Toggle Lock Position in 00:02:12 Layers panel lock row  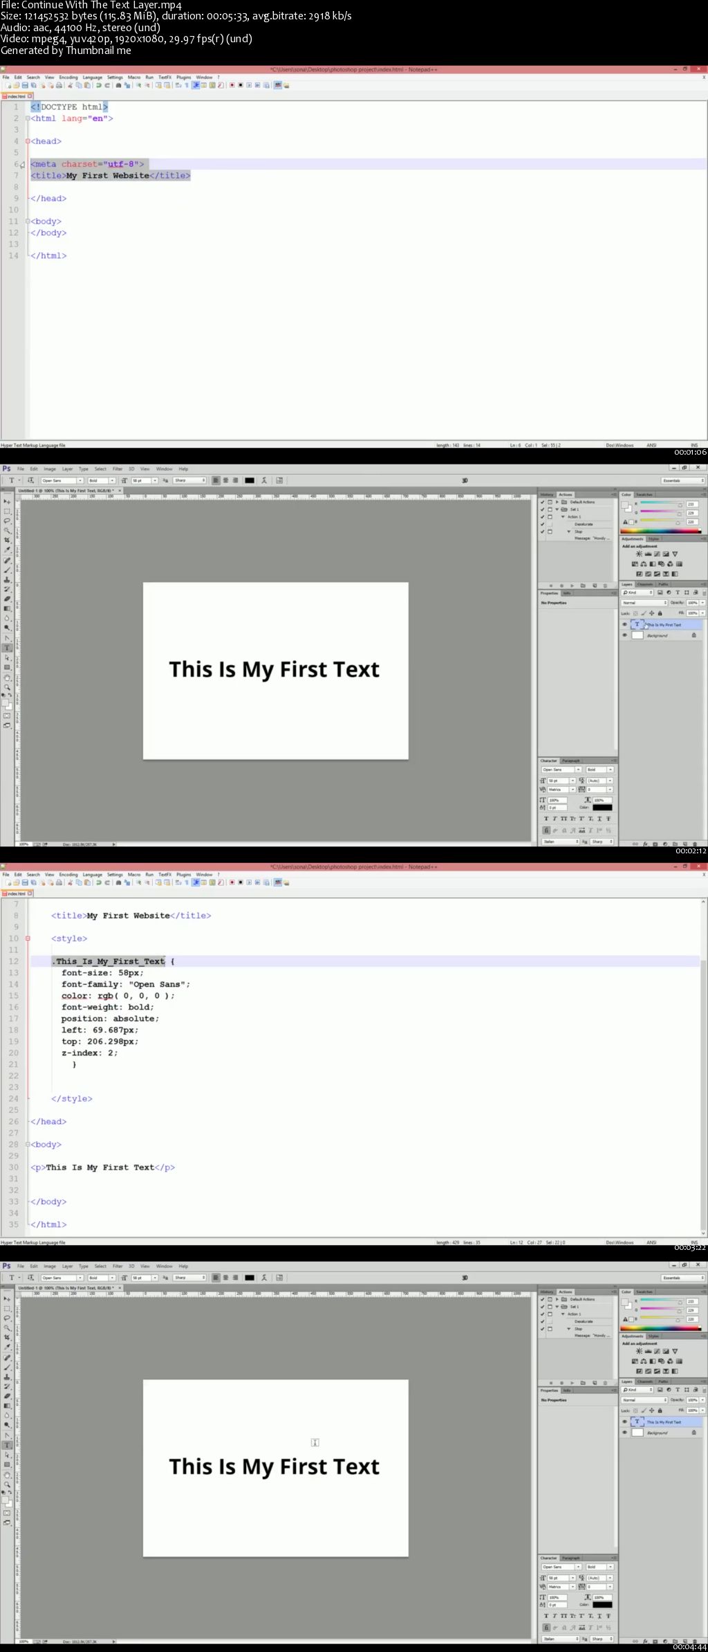click(x=652, y=613)
